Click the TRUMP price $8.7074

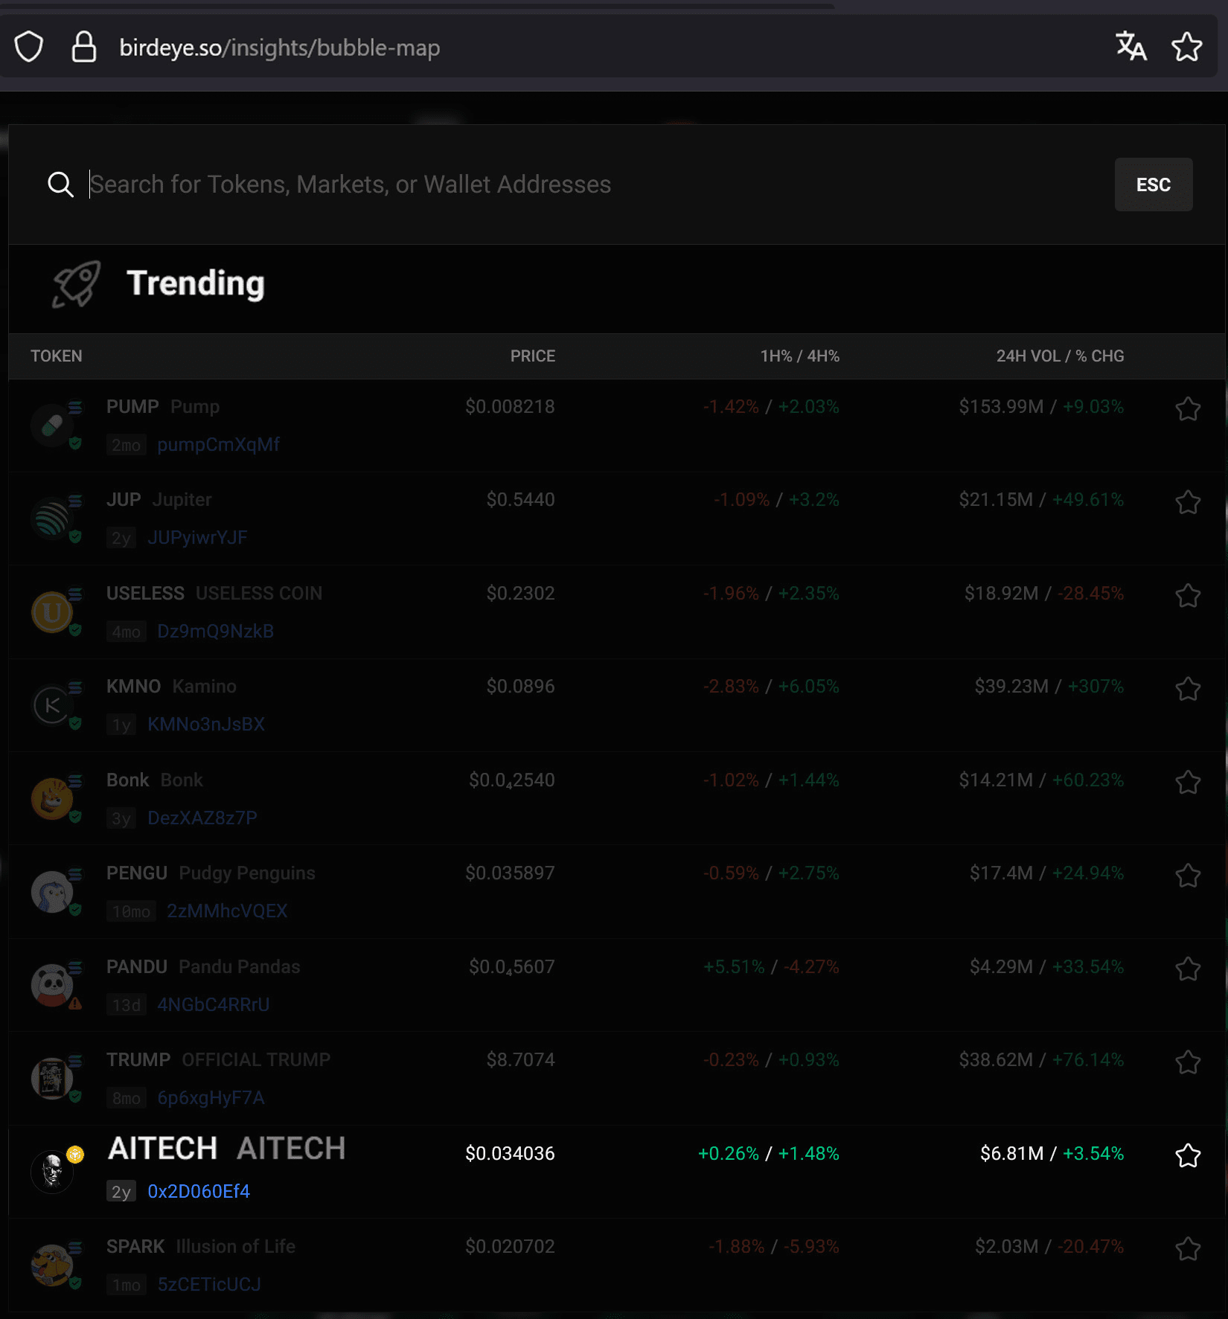pos(520,1060)
